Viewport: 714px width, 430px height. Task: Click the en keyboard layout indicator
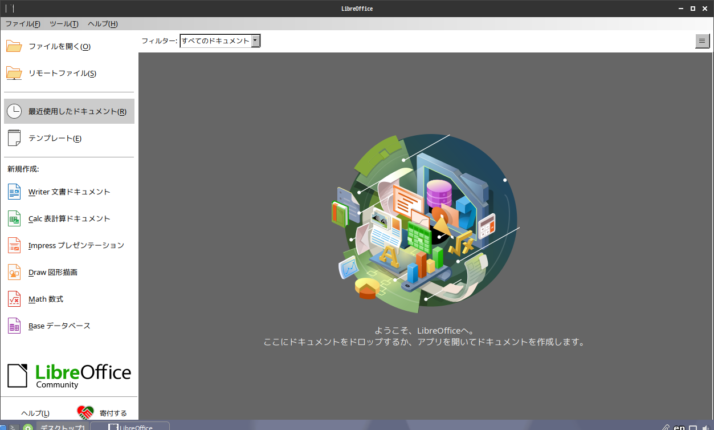pos(679,427)
